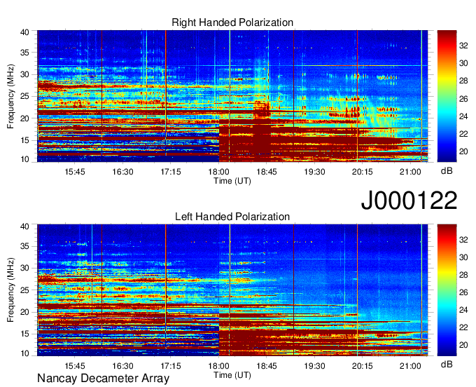The height and width of the screenshot is (387, 476).
Task: Click the 25 MHz tick label on the bottom plot
Action: click(x=25, y=290)
